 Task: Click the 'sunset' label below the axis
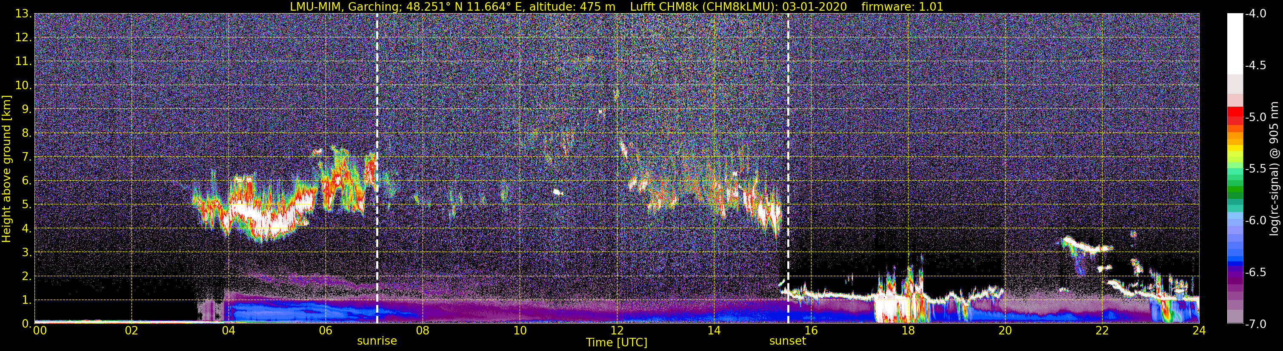tap(787, 341)
